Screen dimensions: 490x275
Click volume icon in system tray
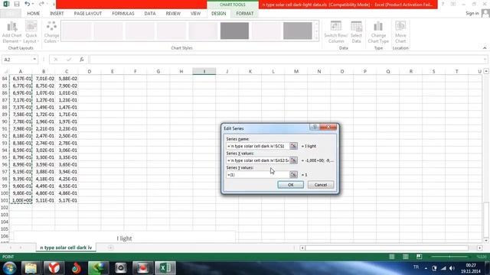[452, 268]
